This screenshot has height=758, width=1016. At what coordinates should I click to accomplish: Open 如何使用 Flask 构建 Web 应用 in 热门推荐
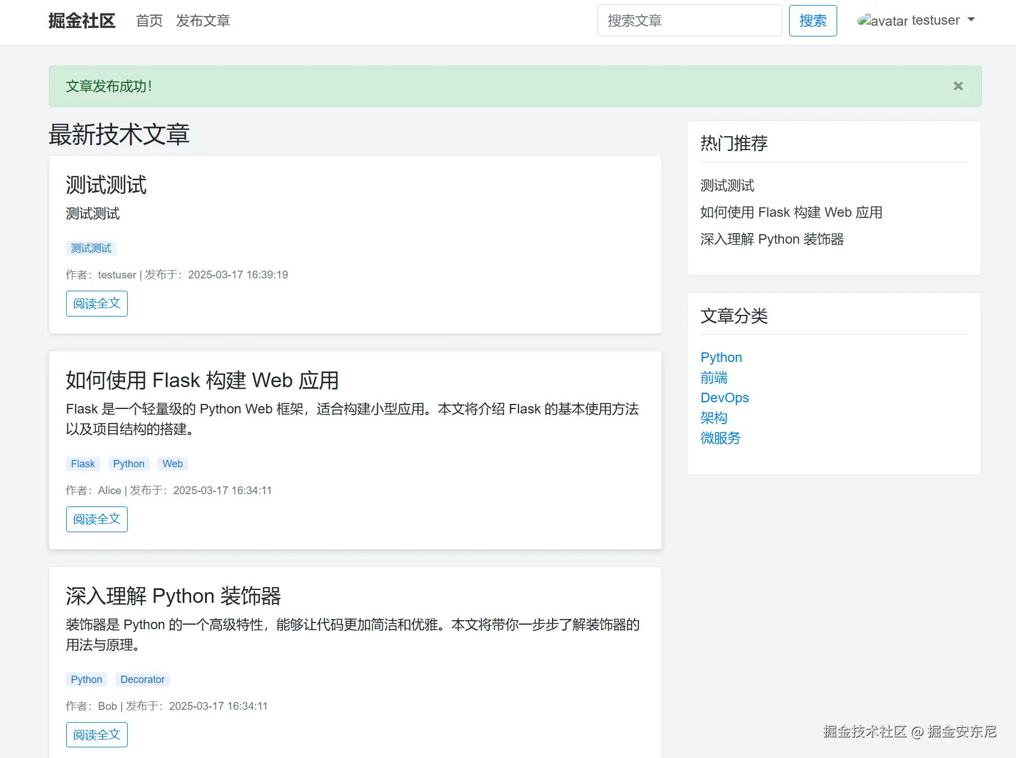(791, 212)
